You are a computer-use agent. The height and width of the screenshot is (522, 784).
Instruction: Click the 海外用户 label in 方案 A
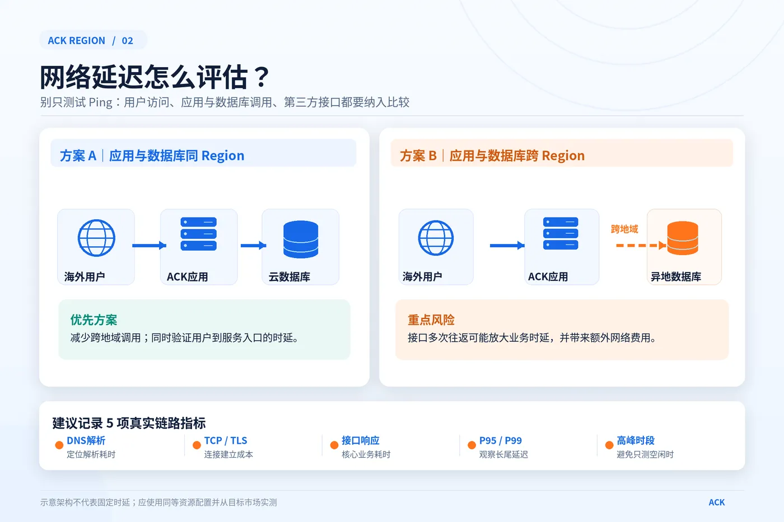pyautogui.click(x=85, y=277)
